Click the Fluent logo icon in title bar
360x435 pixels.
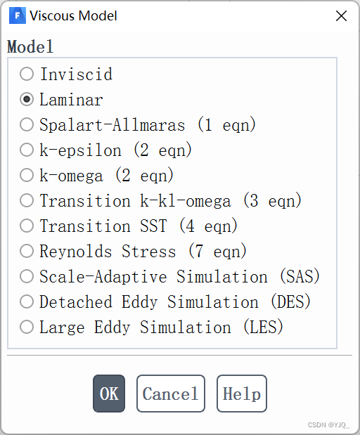point(18,15)
